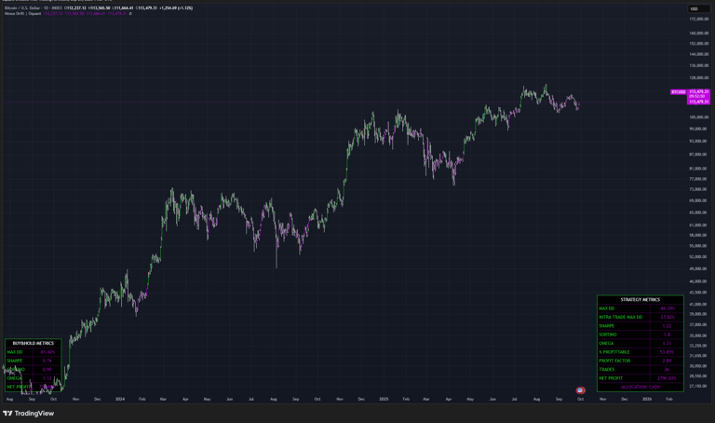Click the 105,000.00 price axis label
The image size is (715, 423).
(699, 117)
